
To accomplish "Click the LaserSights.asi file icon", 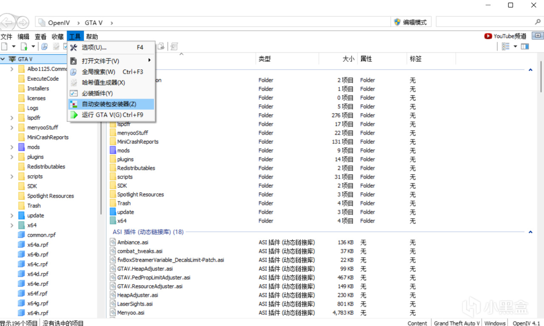I will [113, 304].
